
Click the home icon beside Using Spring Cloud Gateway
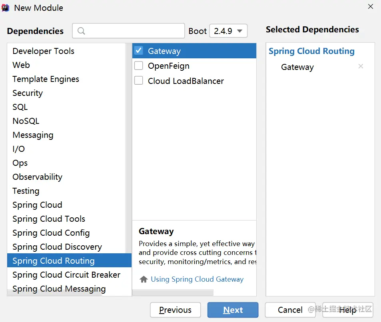[144, 279]
